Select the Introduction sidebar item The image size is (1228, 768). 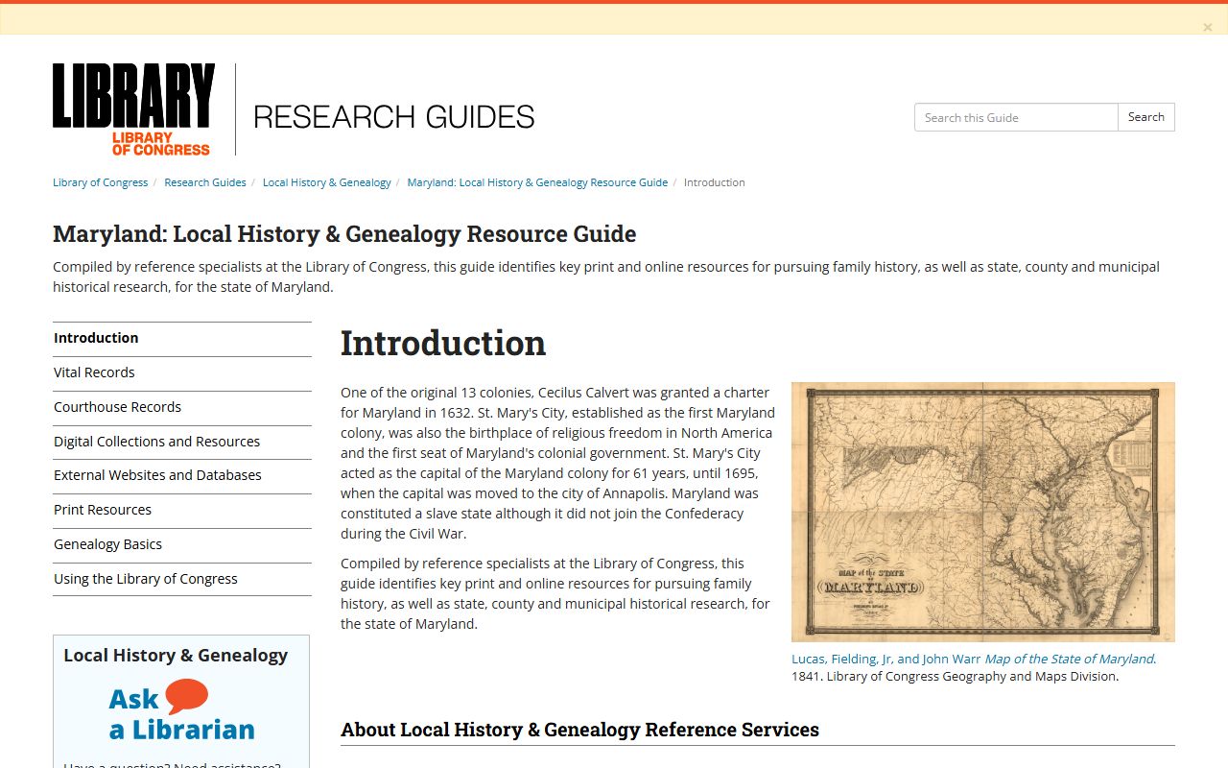[x=182, y=338]
